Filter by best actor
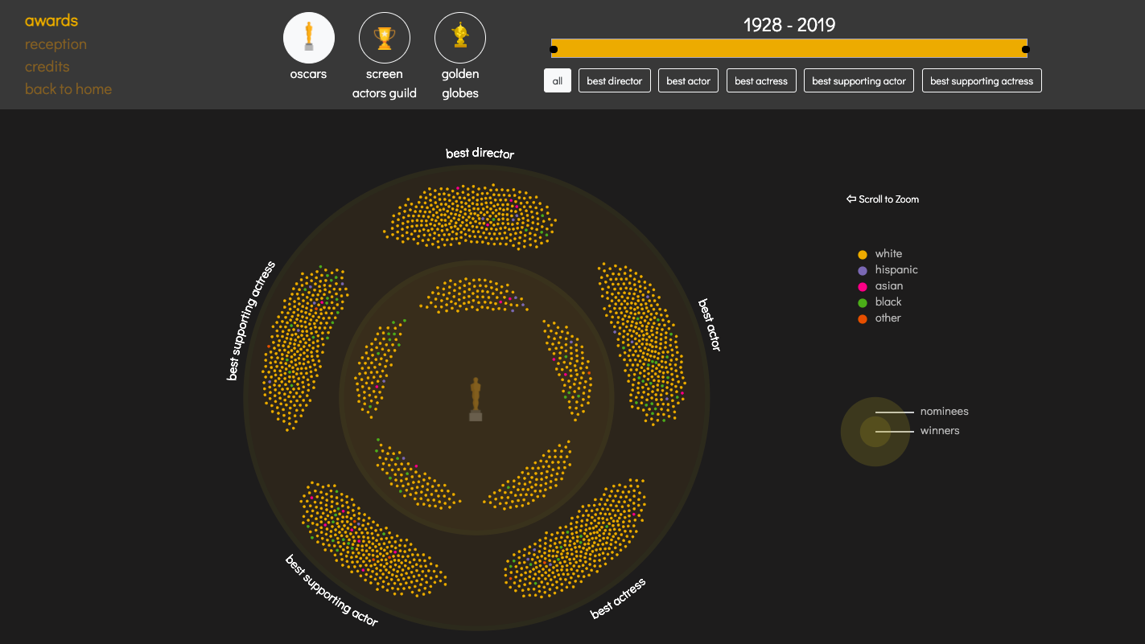 point(689,80)
